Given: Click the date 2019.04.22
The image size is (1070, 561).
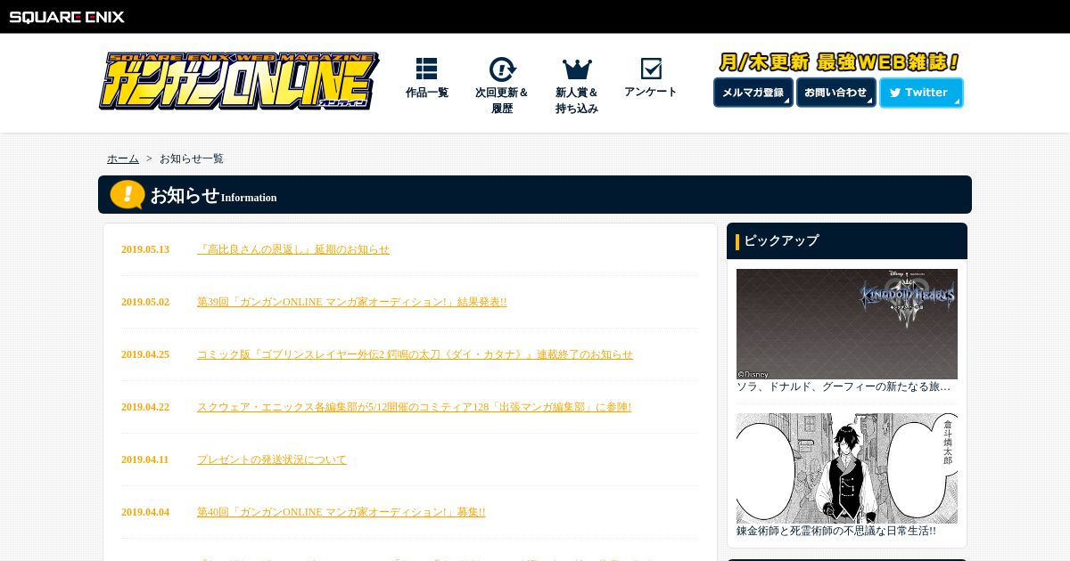Looking at the screenshot, I should coord(145,407).
